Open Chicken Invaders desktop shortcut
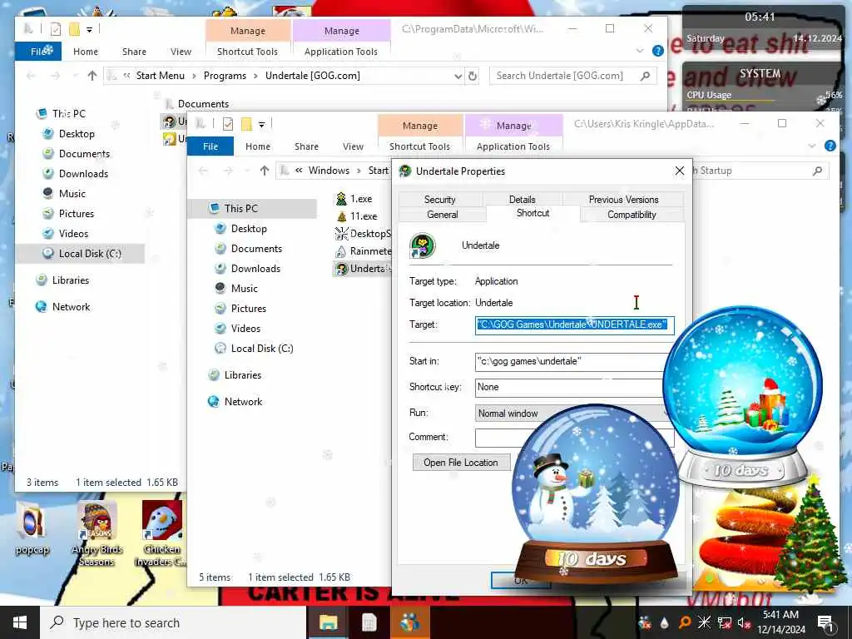The image size is (852, 639). (161, 534)
